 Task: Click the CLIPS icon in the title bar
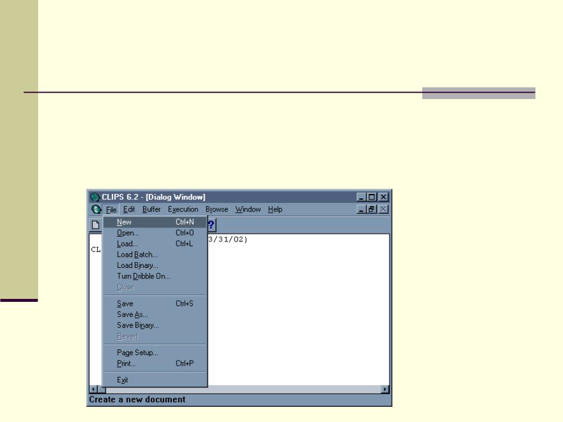click(95, 197)
